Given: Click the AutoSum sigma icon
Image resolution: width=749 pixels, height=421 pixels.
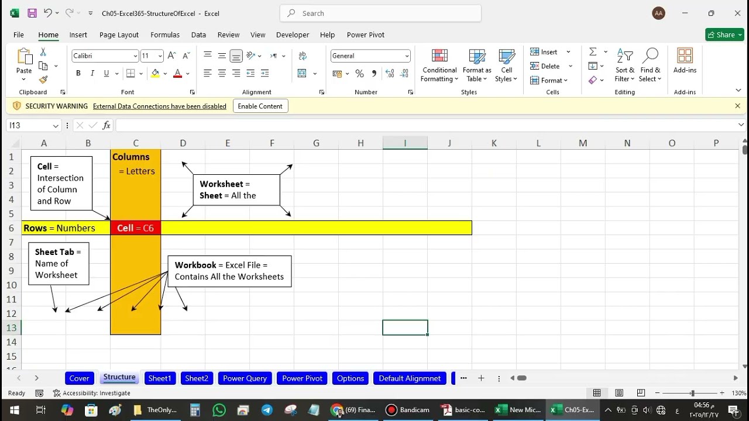Looking at the screenshot, I should pos(593,52).
